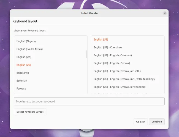Select Dvorak, left-handed variant

pyautogui.click(x=128, y=87)
